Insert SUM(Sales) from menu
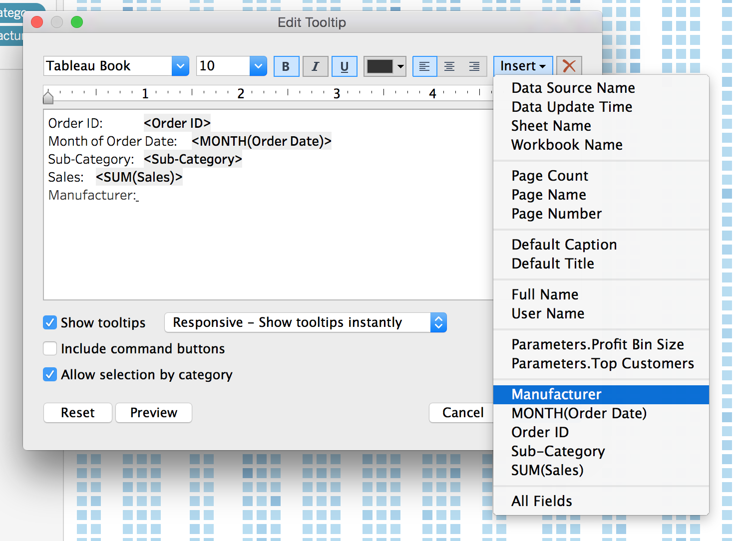The image size is (736, 541). pyautogui.click(x=601, y=470)
